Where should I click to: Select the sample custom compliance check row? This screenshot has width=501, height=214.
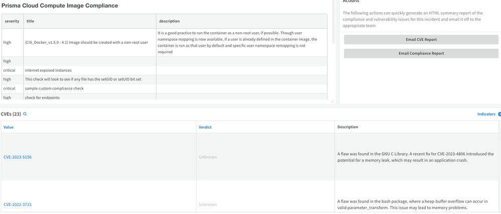click(x=54, y=88)
